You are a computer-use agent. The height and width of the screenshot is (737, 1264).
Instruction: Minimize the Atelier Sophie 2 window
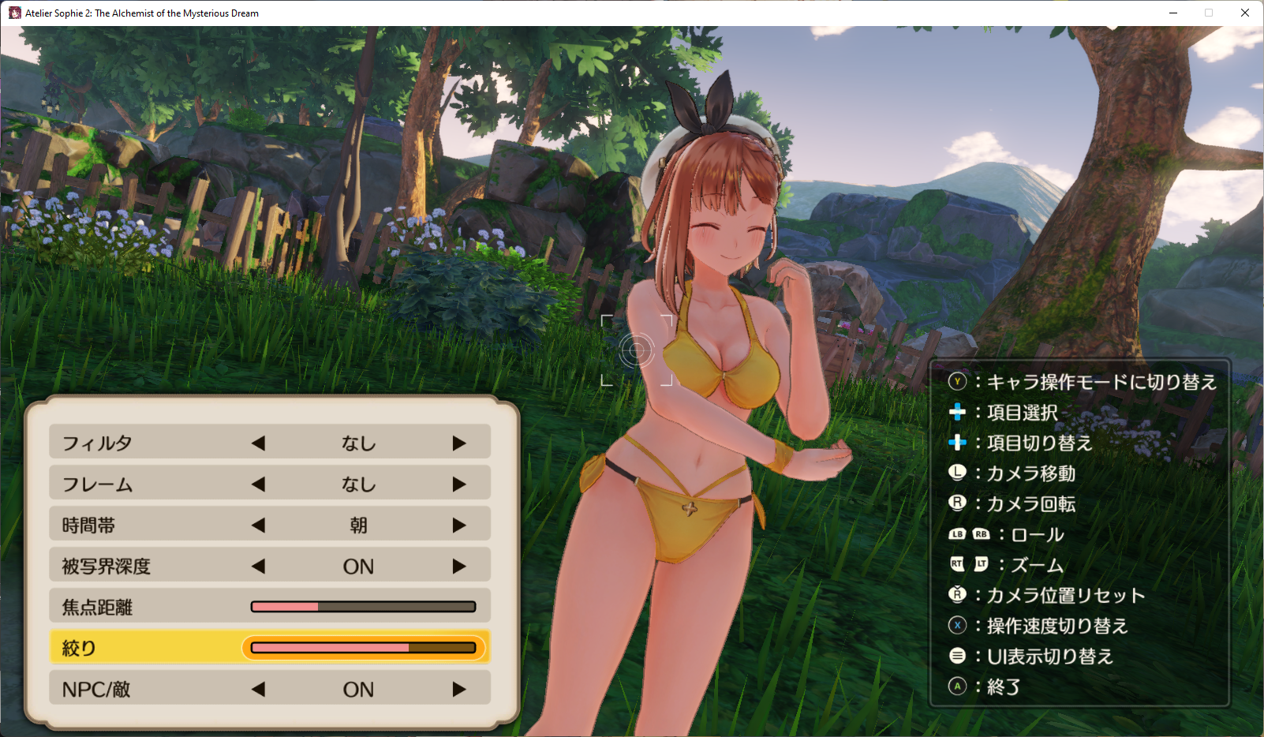(1173, 13)
